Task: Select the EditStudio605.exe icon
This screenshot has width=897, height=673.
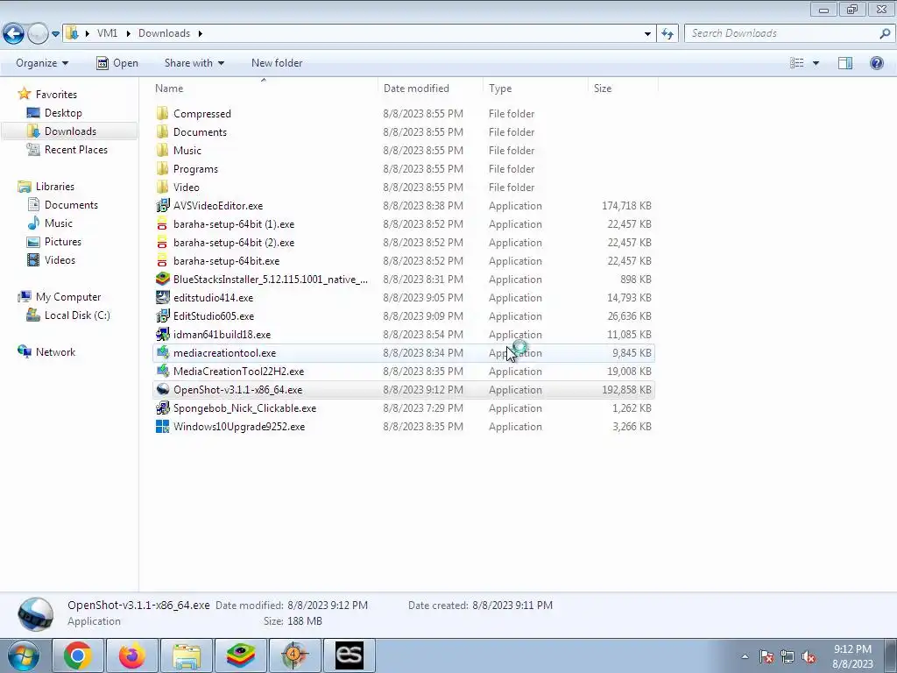Action: click(162, 315)
